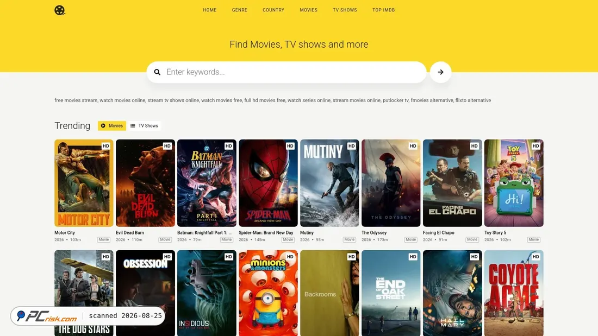Open the HOME menu item

click(x=210, y=10)
